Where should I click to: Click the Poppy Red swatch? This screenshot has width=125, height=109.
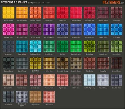[x=62, y=13]
